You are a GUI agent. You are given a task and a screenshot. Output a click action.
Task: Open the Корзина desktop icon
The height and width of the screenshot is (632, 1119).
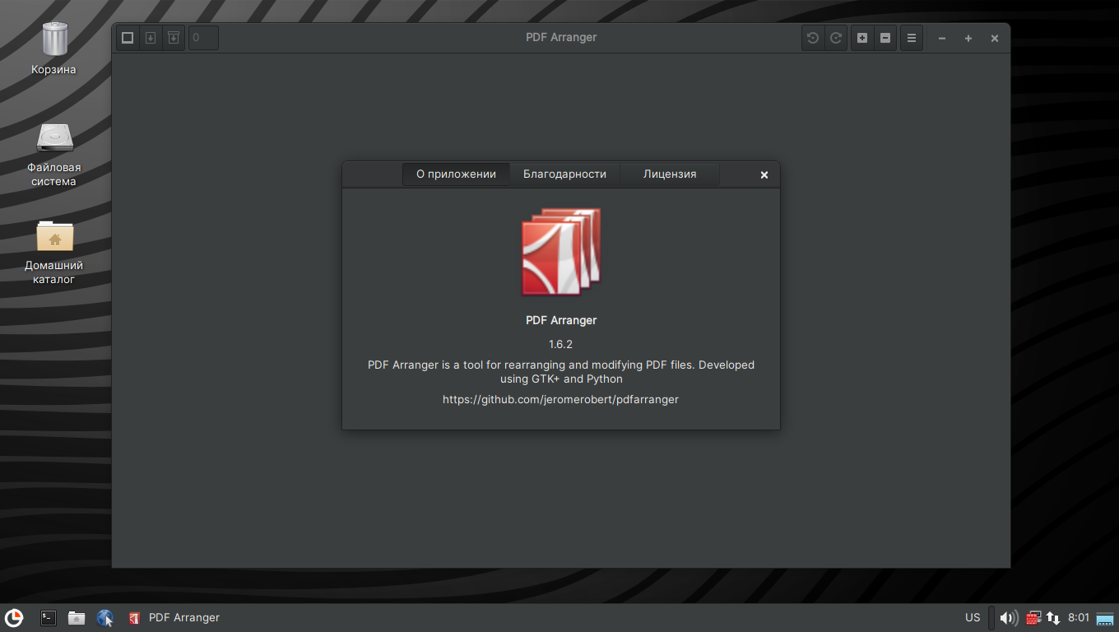pos(54,39)
